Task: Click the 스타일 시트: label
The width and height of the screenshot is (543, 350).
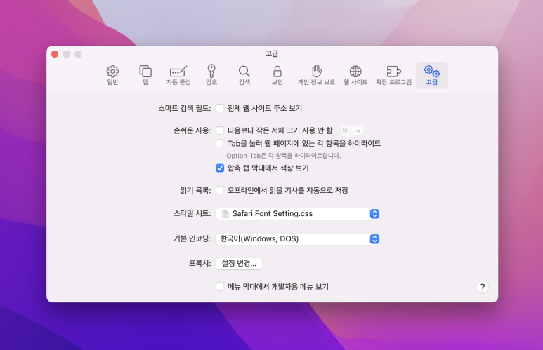Action: pyautogui.click(x=192, y=213)
